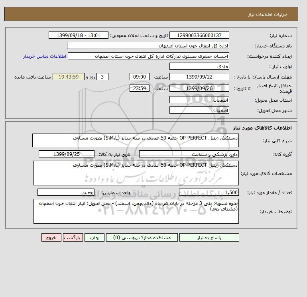Click the remaining time countdown 19:43:59
The width and height of the screenshot is (307, 297).
69,77
